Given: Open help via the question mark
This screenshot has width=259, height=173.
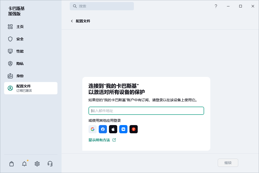Looking at the screenshot, I should point(216,6).
